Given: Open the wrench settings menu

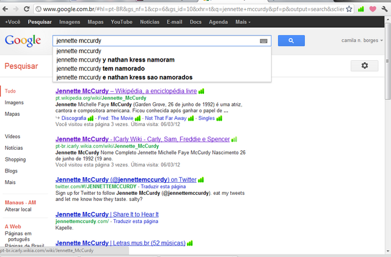Looking at the screenshot, I should [384, 10].
